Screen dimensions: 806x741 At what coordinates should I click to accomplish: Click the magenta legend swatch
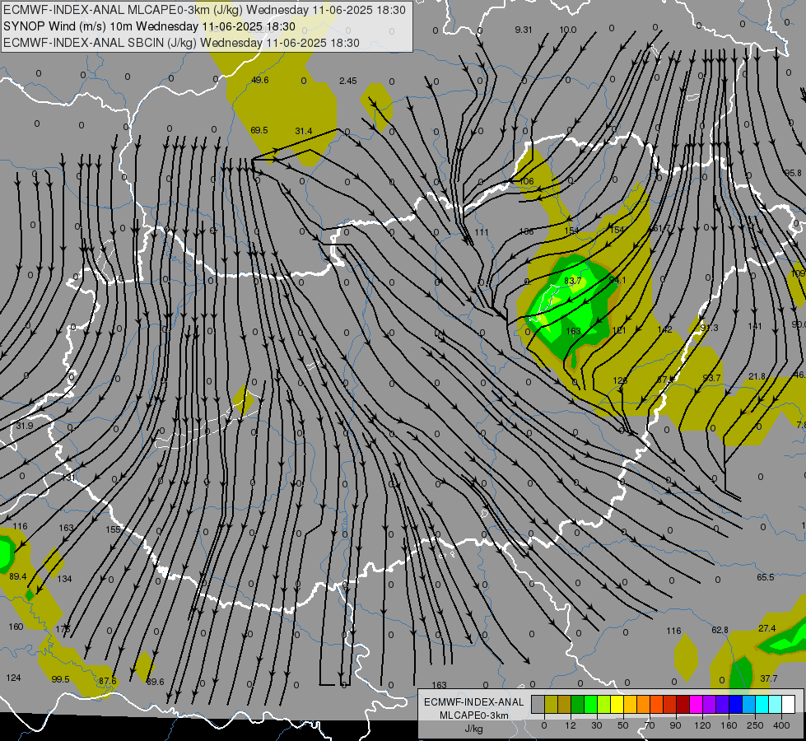697,705
